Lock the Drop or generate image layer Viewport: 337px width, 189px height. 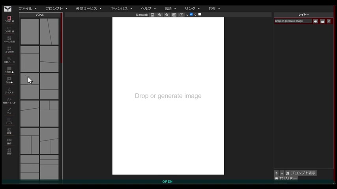point(322,21)
